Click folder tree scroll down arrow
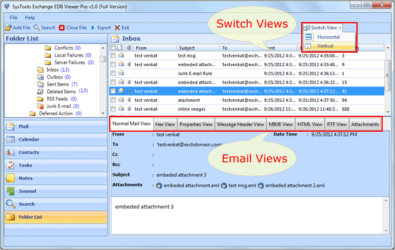The image size is (395, 250). (x=103, y=113)
